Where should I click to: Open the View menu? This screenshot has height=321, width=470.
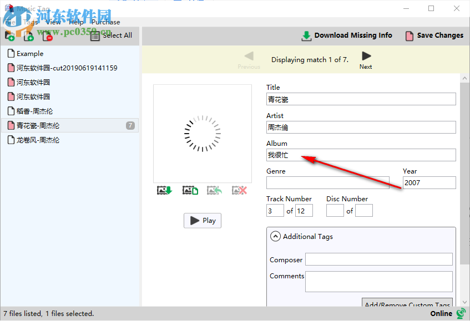[53, 22]
